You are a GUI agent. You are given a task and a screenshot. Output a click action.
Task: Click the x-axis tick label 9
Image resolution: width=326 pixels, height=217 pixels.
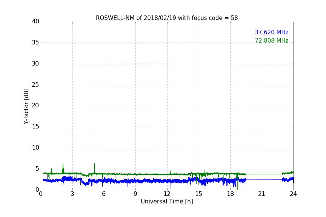(x=135, y=194)
